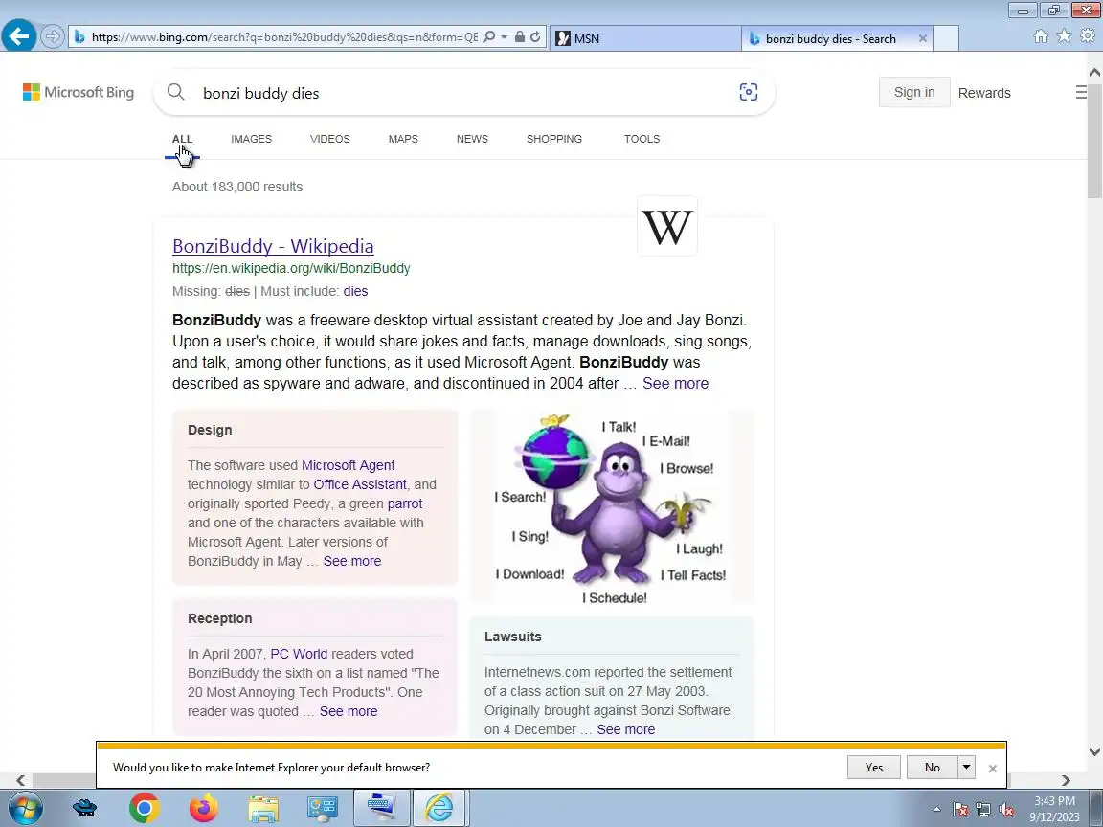
Task: Open the PC World link in Reception
Action: [299, 654]
